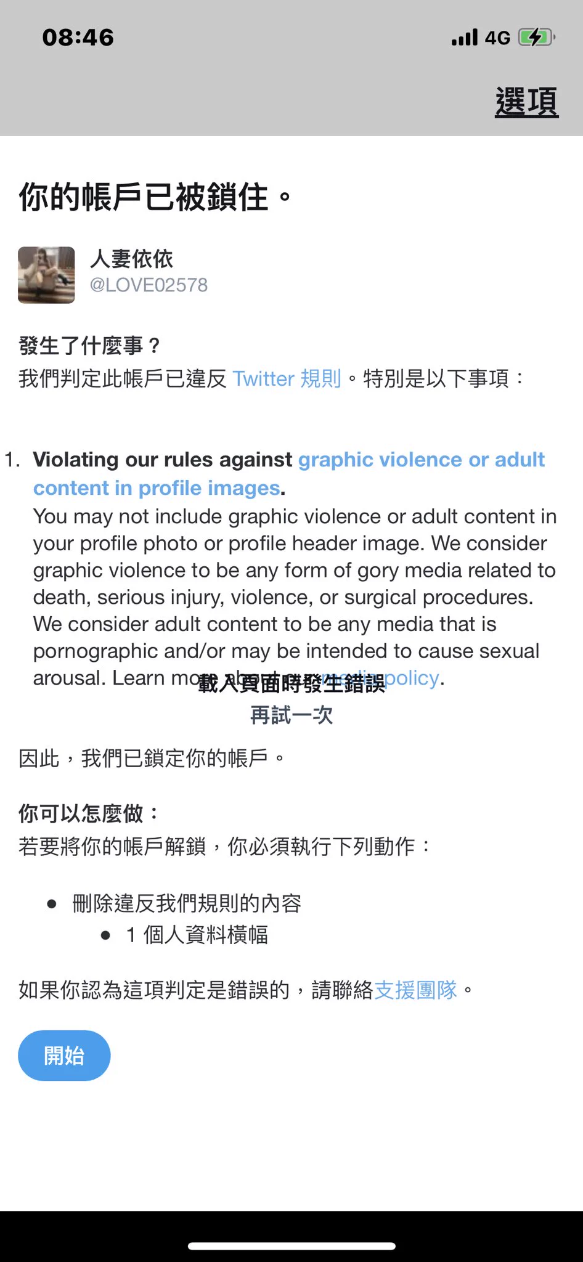Tap the 你的帳戶已被鎖住 heading
583x1262 pixels.
tap(155, 197)
